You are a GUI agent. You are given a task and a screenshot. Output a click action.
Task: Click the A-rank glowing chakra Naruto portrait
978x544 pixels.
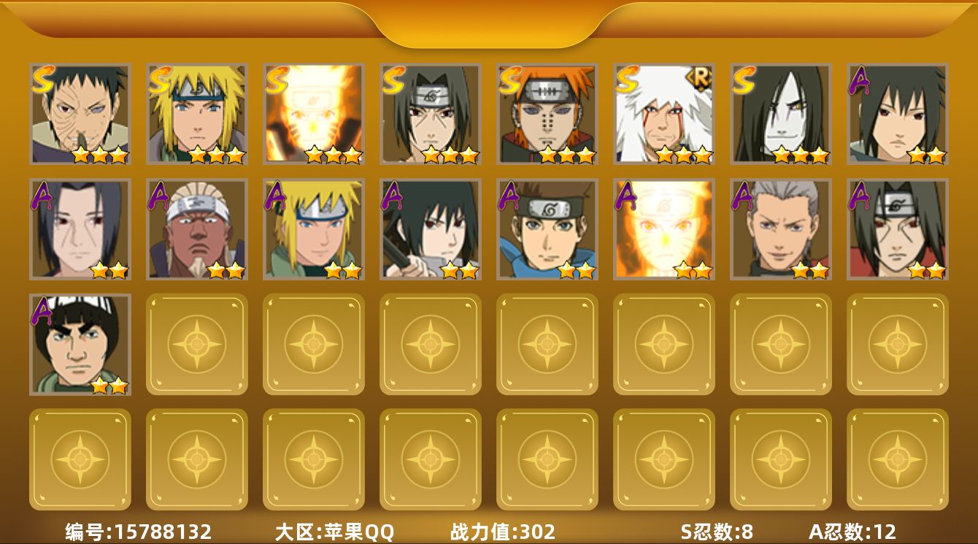664,229
